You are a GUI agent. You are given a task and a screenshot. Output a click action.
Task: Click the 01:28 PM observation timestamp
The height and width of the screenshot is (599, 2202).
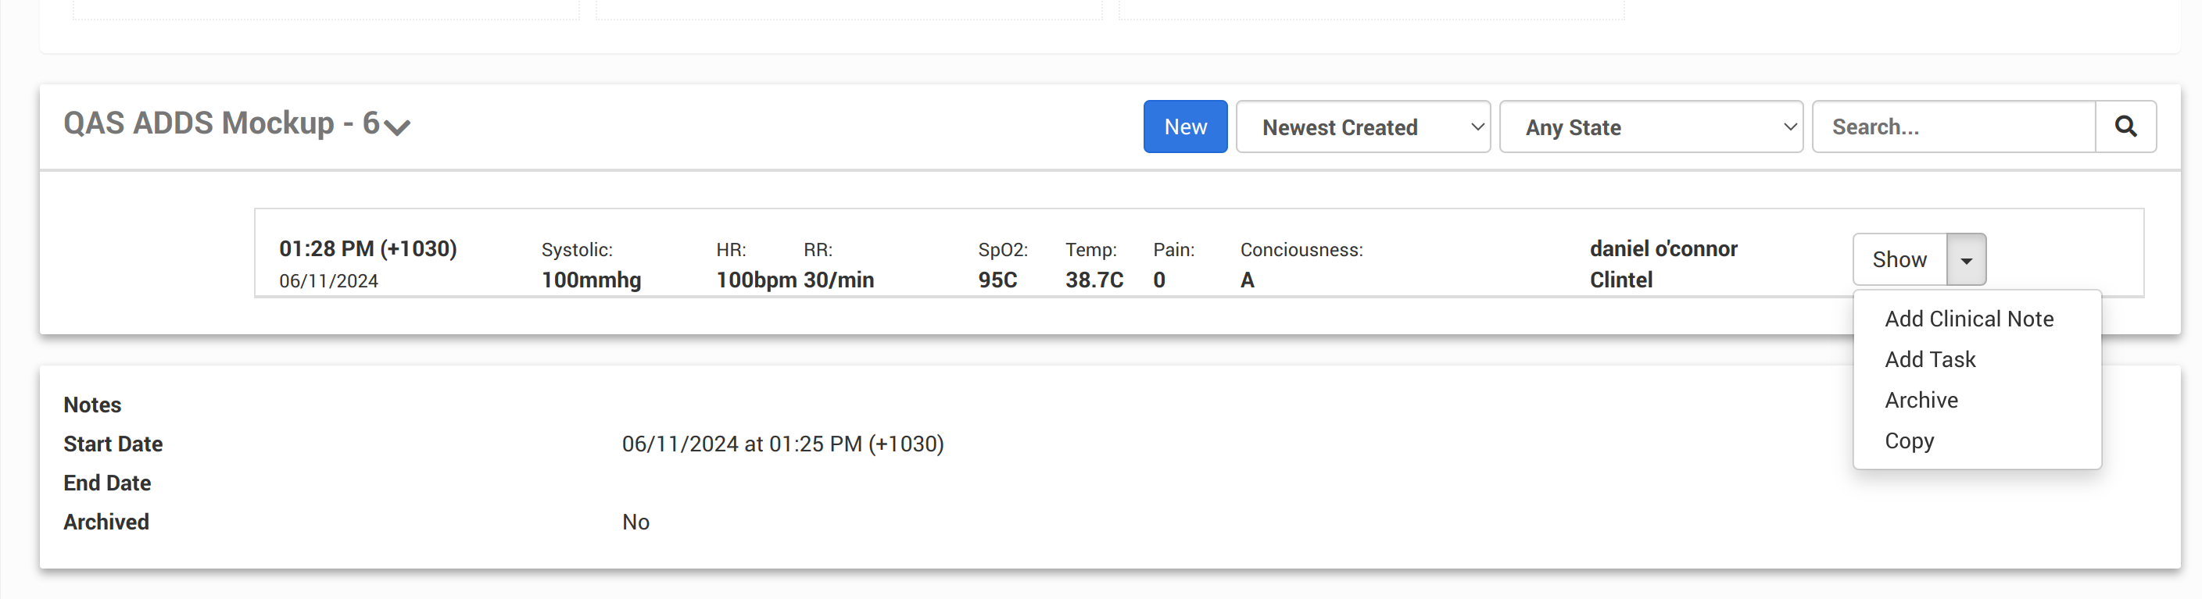(x=367, y=248)
